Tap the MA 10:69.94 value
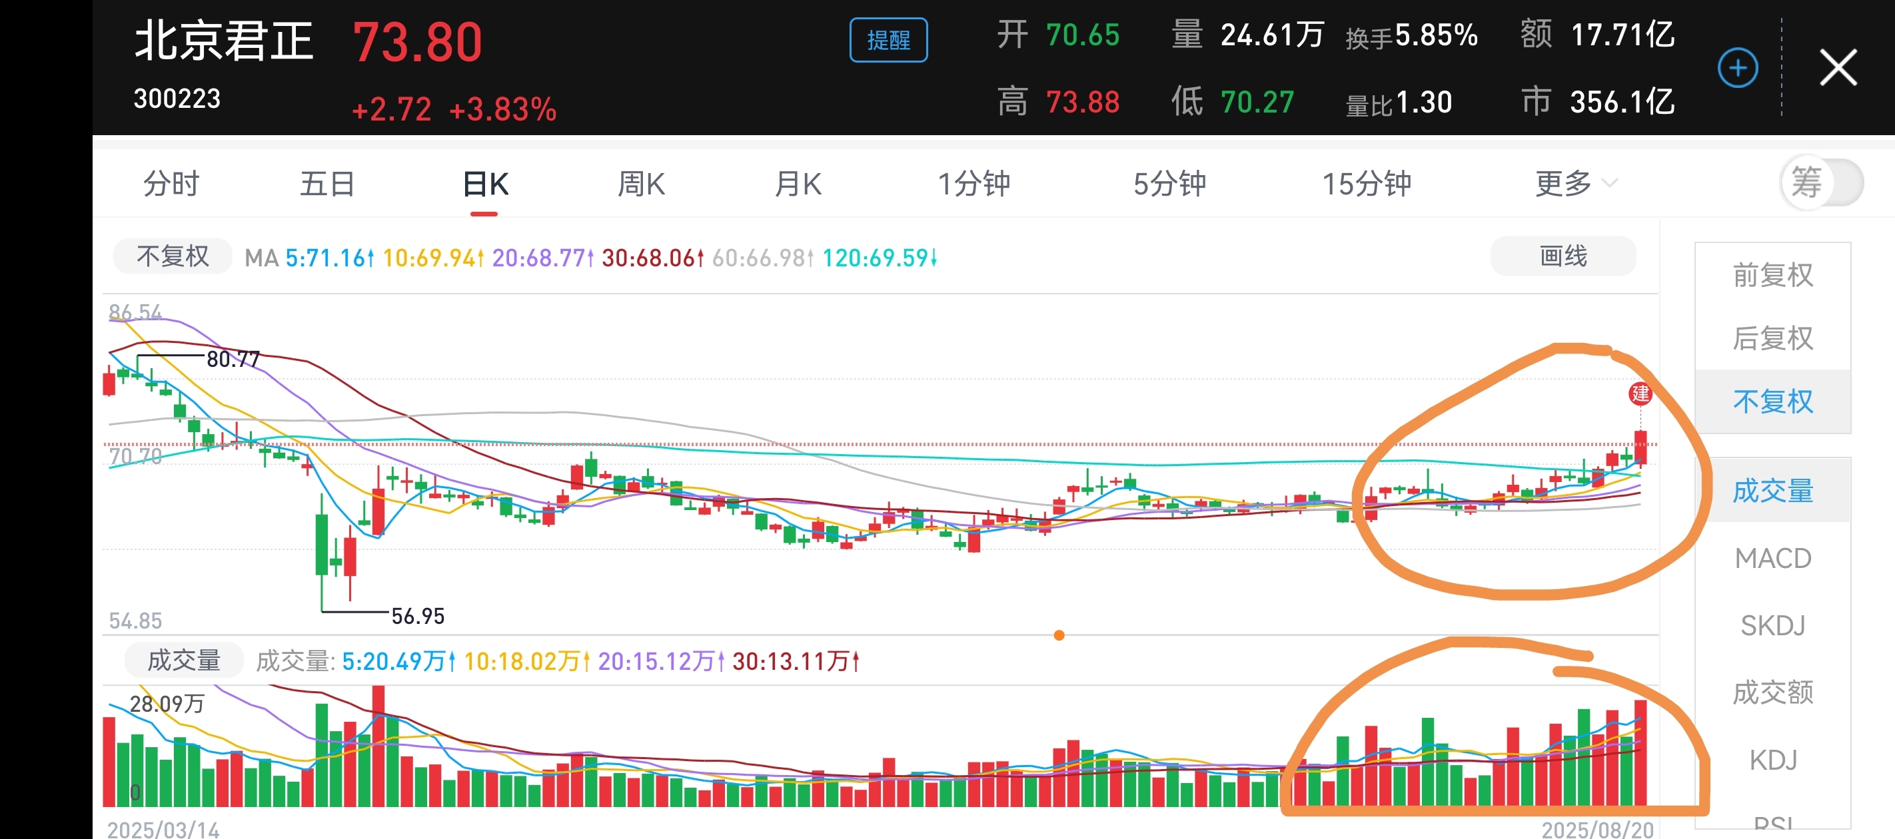The image size is (1895, 839). click(x=433, y=258)
